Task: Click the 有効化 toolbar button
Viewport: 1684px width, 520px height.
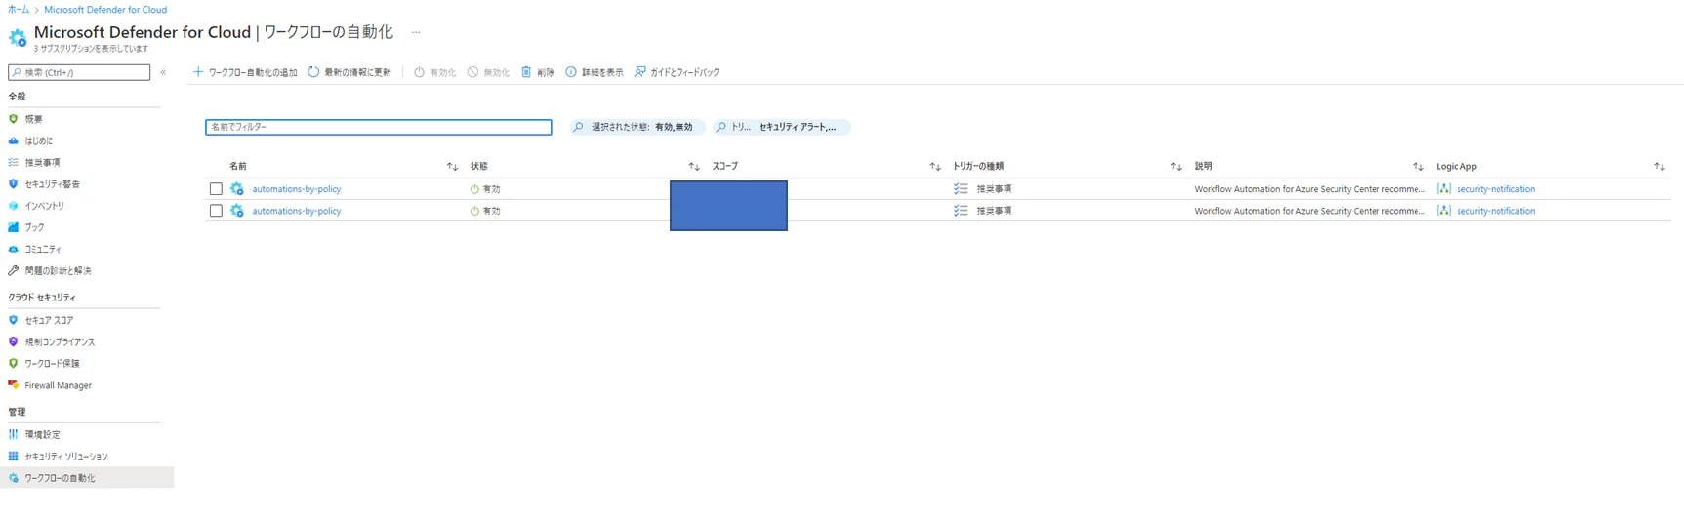Action: pyautogui.click(x=435, y=72)
